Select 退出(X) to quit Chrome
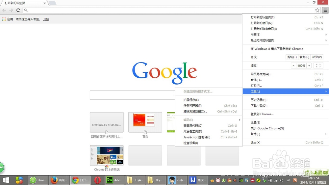Viewport: 329px width, 185px height. (x=286, y=143)
